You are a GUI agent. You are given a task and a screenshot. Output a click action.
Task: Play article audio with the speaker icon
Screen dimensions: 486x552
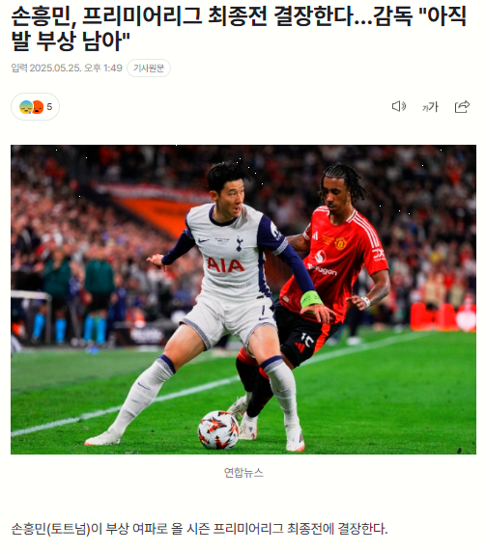click(399, 106)
